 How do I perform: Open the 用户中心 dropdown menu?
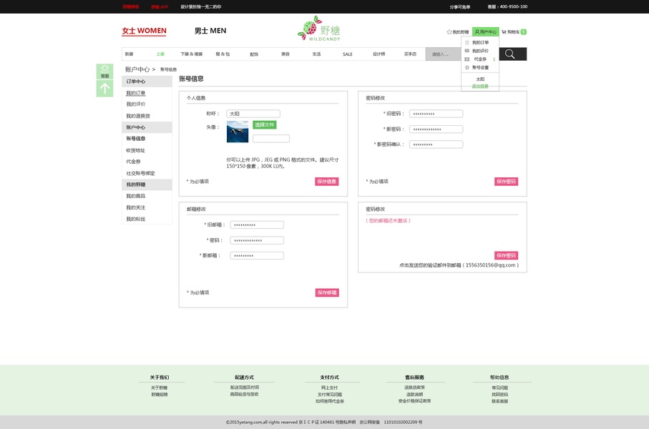tap(486, 32)
